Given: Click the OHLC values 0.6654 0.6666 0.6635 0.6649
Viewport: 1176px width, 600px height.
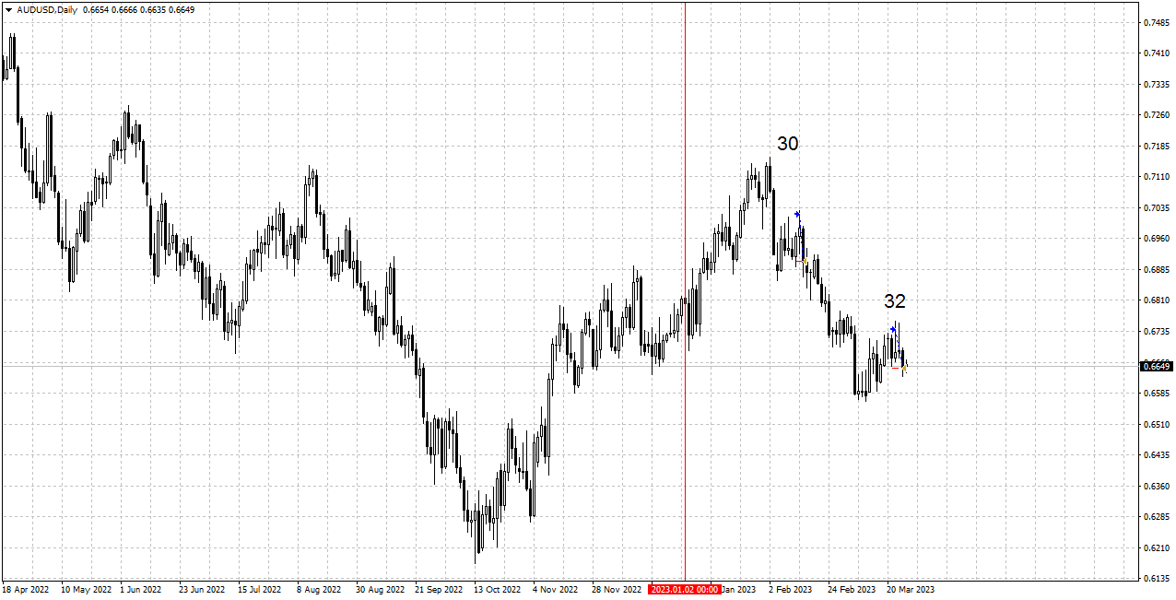Looking at the screenshot, I should pos(138,9).
